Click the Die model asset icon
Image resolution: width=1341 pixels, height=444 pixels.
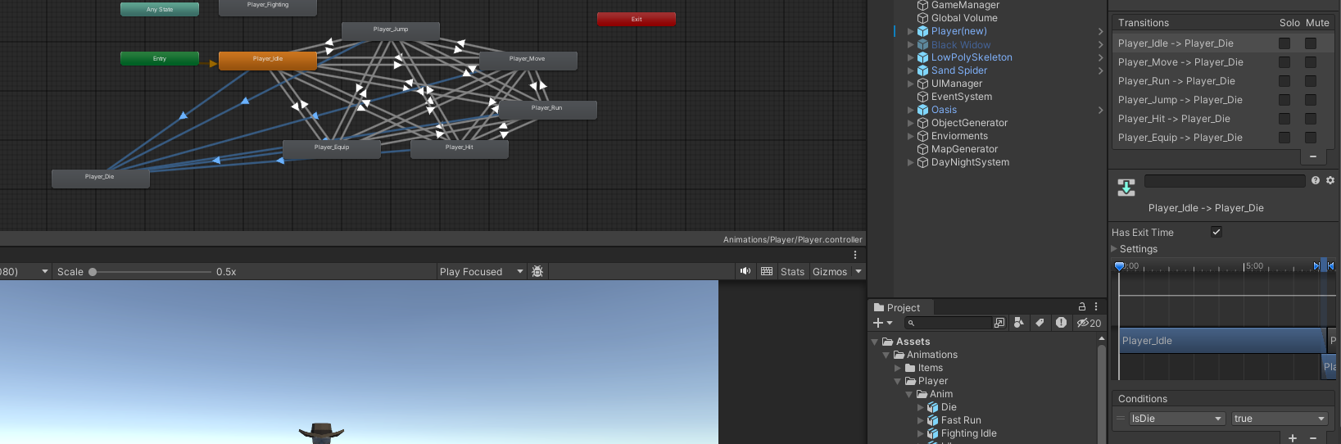click(x=932, y=407)
